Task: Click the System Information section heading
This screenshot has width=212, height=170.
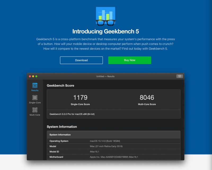Action: click(62, 127)
